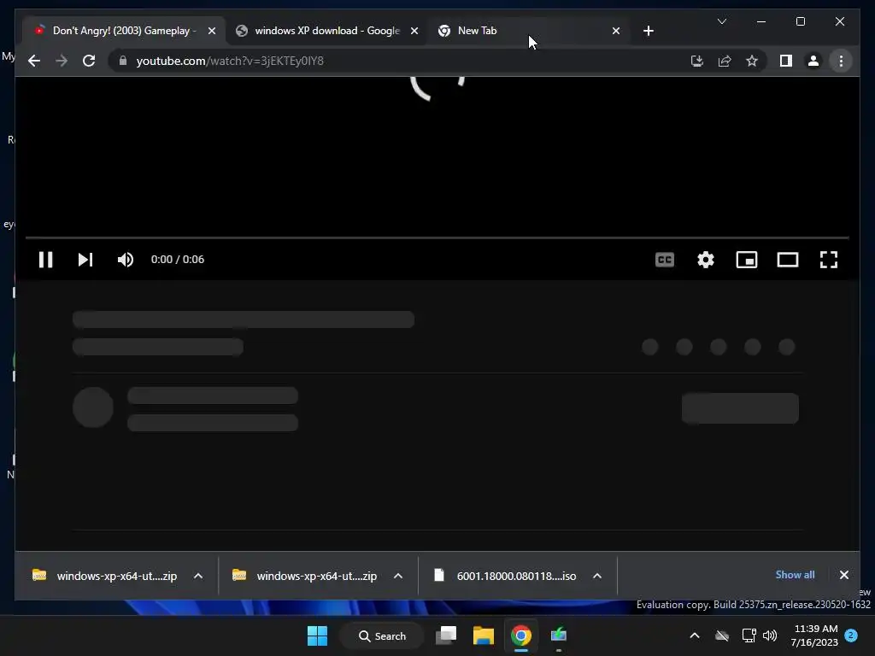Open OneDrive tray icon
Image resolution: width=875 pixels, height=656 pixels.
[x=722, y=635]
